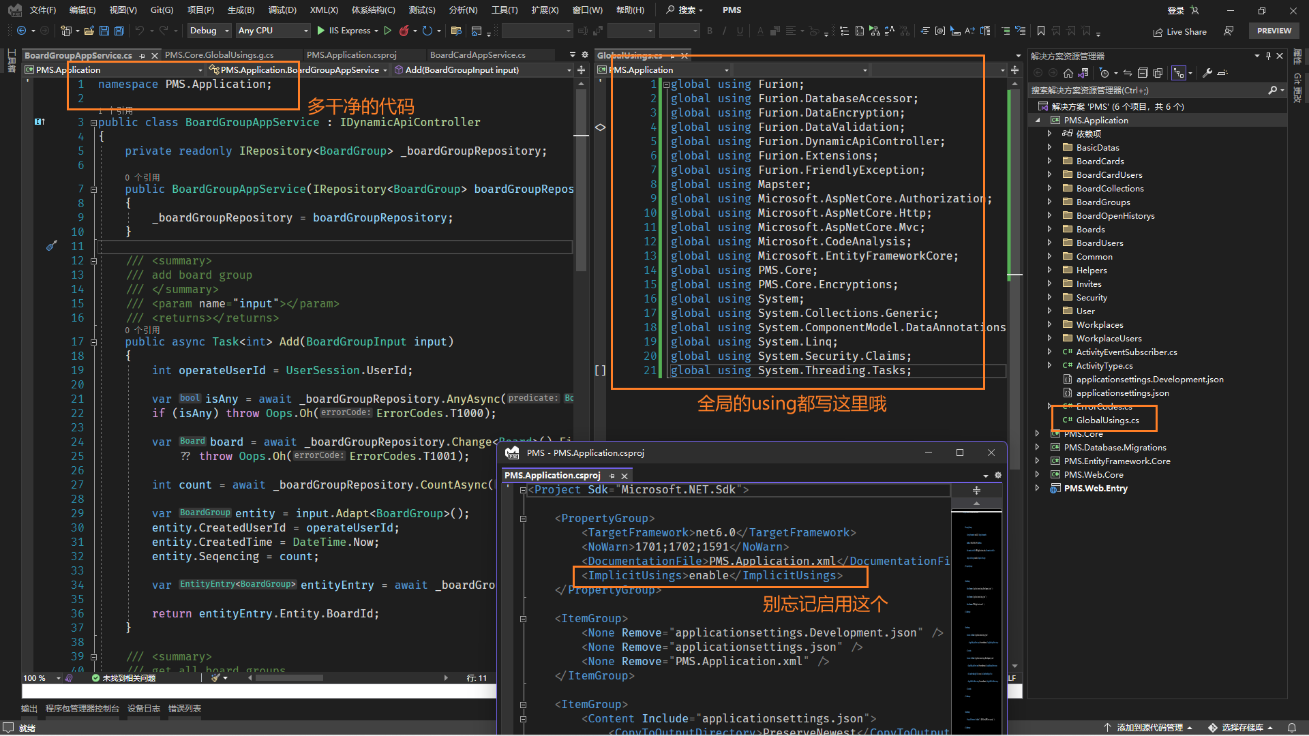This screenshot has width=1309, height=736.
Task: Select GlobalUsings.cs in Solution Explorer
Action: (1107, 420)
